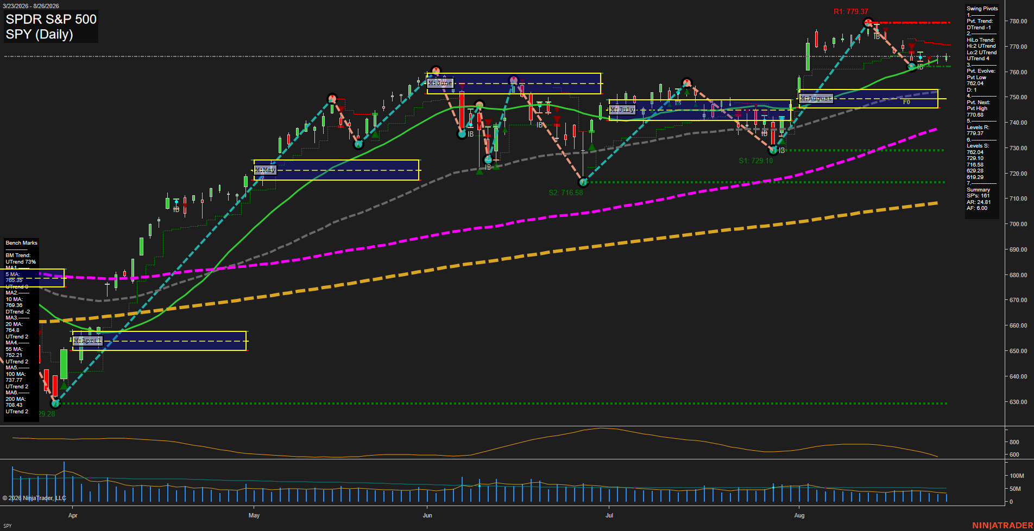Click the swing low pivot marker at 716.58
Image resolution: width=1034 pixels, height=531 pixels.
(583, 182)
